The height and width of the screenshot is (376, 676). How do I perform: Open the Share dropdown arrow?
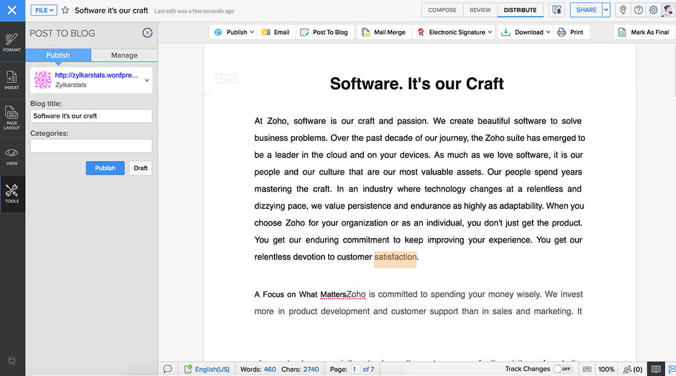pyautogui.click(x=606, y=10)
